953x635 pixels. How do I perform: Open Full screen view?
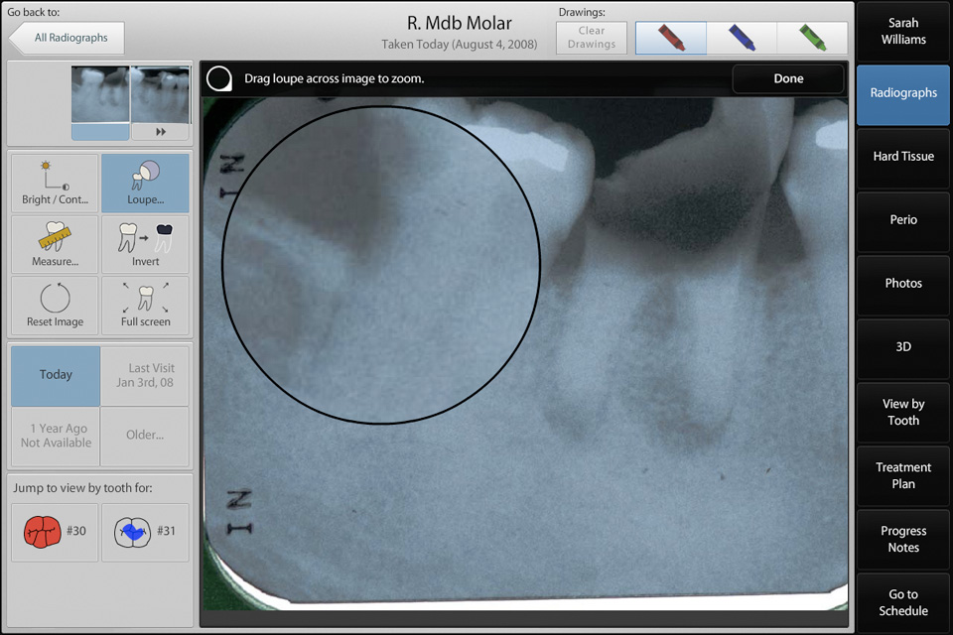click(145, 305)
